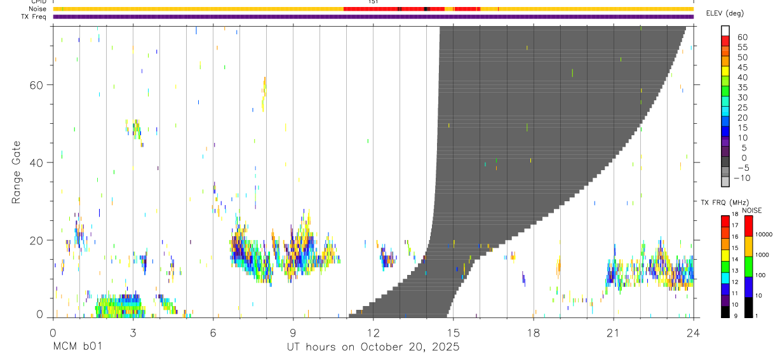This screenshot has height=360, width=780.
Task: Click the '10000' label in NOISE legend
Action: coord(763,234)
